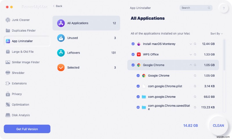Click the Google Chrome parent row icon
This screenshot has width=232, height=139.
tap(139, 65)
